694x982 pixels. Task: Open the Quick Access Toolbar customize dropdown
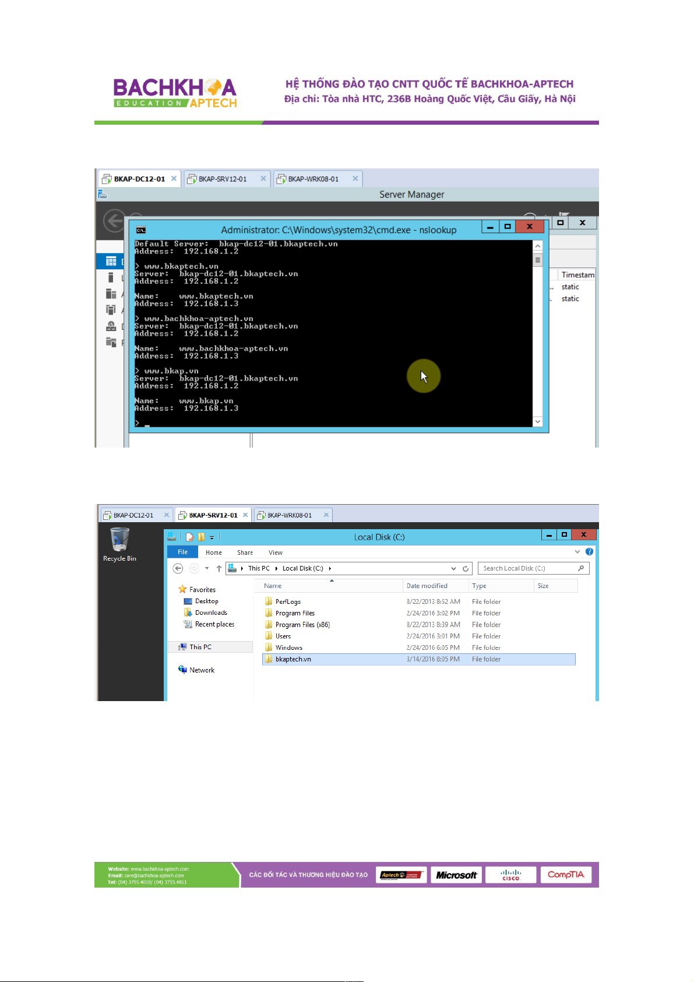[212, 537]
